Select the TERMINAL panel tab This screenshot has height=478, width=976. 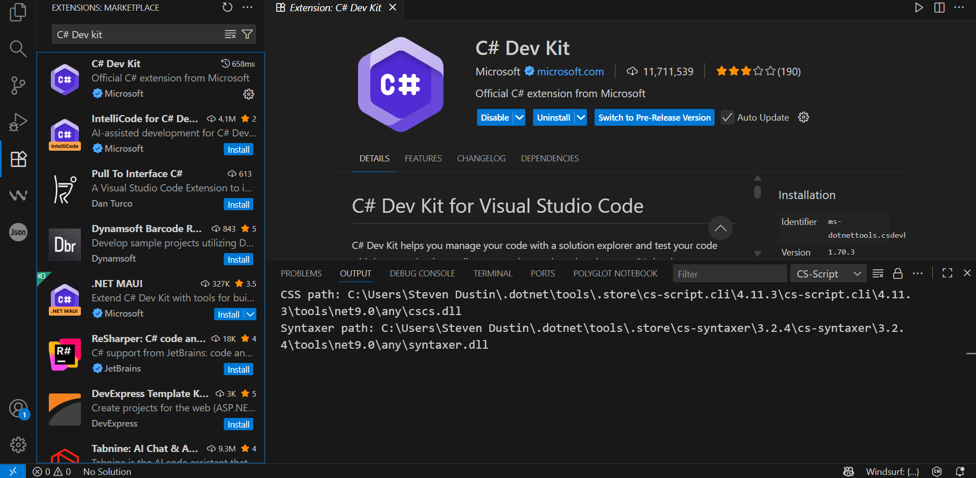pyautogui.click(x=492, y=273)
